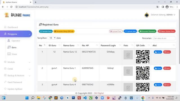
Task: Open the Siswa submenu item
Action: [x=12, y=54]
